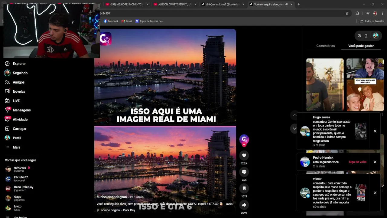Close the ALISSON COMETE PÊNALTI tab
The height and width of the screenshot is (218, 387).
point(196,4)
